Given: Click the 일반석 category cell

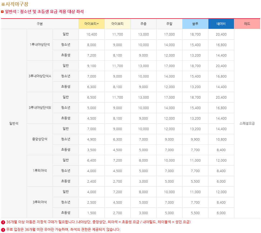Looking at the screenshot, I should [x=14, y=123].
